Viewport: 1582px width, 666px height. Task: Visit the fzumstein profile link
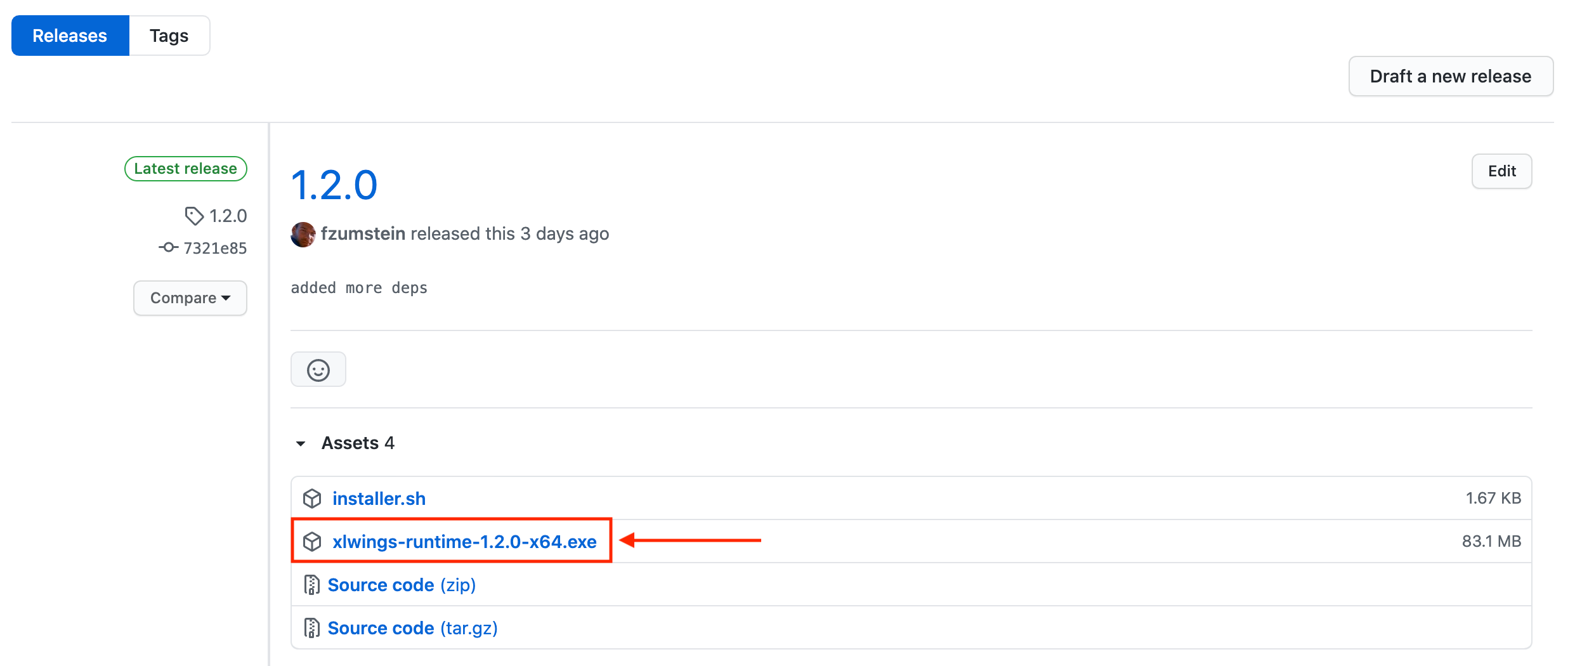363,233
